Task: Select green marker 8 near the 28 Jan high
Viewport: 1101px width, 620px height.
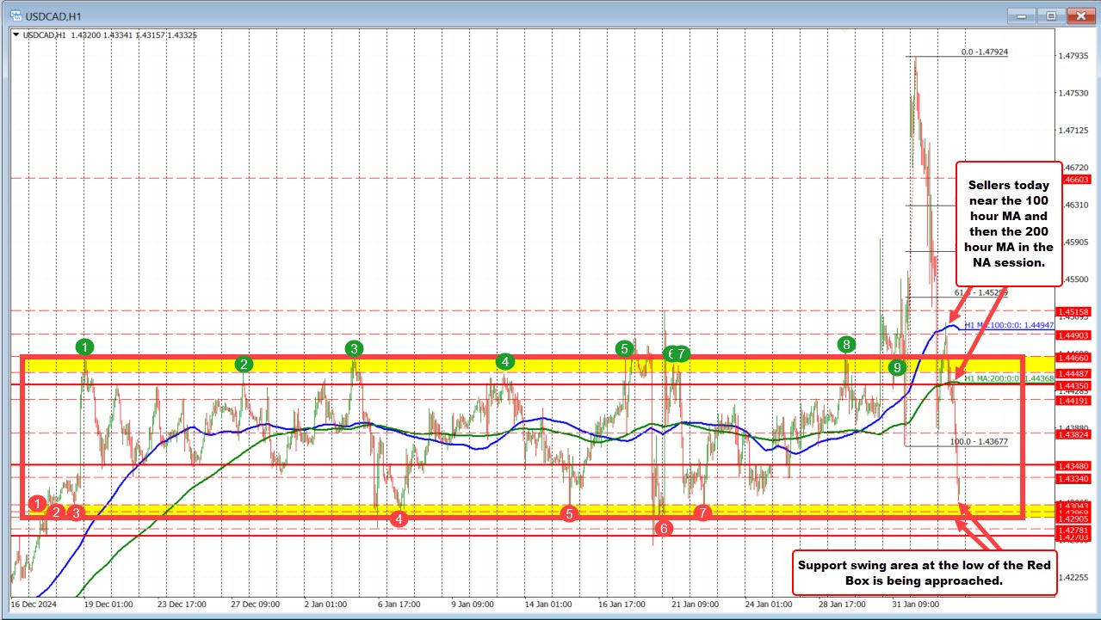Action: (x=845, y=346)
